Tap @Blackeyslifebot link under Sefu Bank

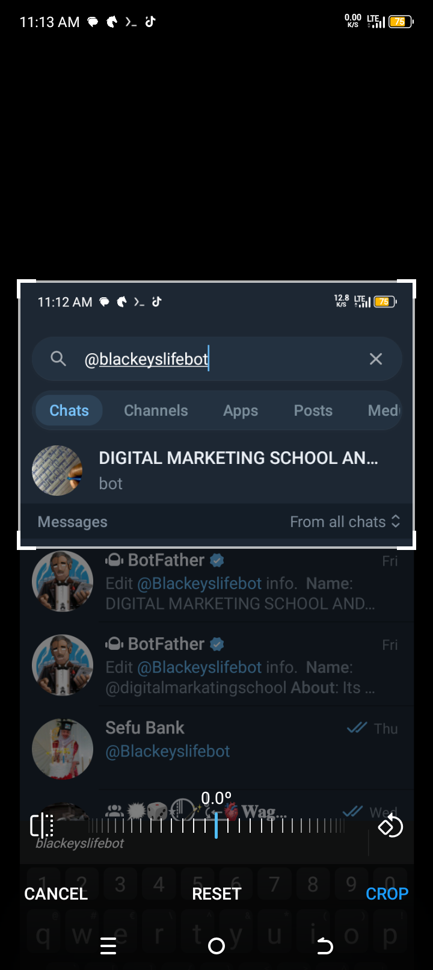tap(168, 751)
